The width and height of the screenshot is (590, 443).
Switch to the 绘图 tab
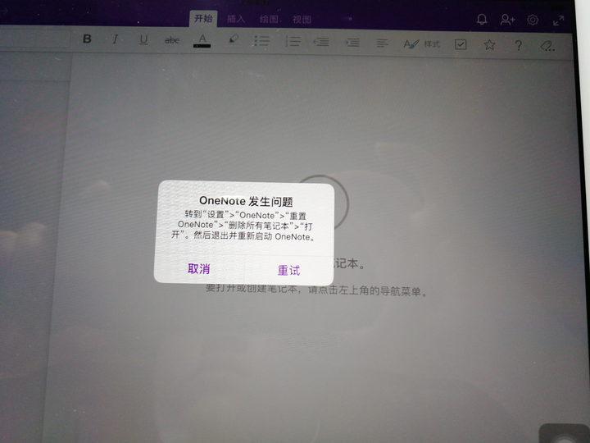coord(269,19)
